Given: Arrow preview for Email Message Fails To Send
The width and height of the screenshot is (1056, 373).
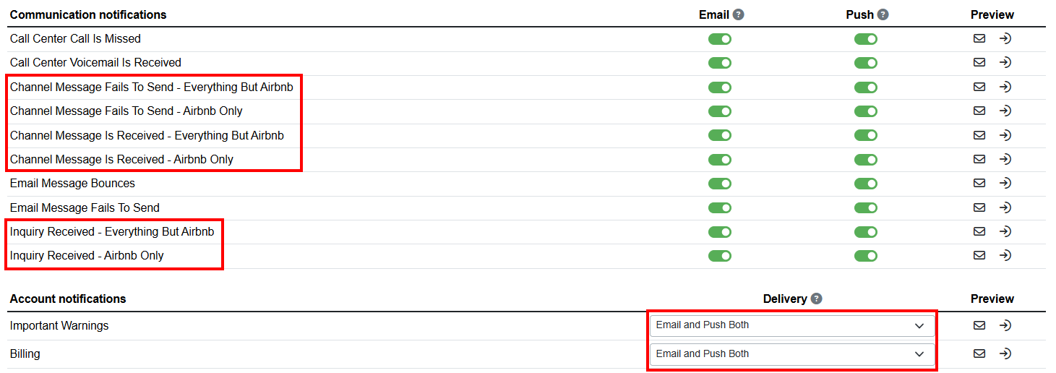Looking at the screenshot, I should pyautogui.click(x=1005, y=207).
